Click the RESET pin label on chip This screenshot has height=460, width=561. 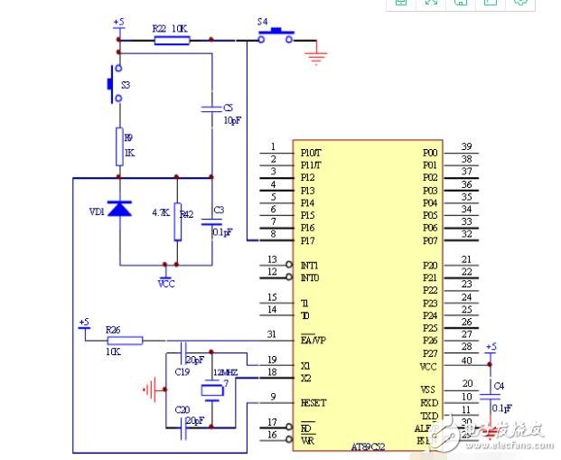tap(313, 402)
